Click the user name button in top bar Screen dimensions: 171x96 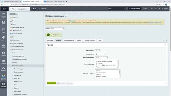click(x=134, y=9)
